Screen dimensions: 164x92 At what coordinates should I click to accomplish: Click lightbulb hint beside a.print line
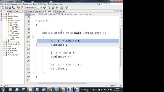click(x=29, y=45)
